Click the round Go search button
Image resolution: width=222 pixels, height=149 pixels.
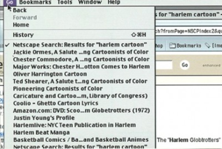coord(185,65)
